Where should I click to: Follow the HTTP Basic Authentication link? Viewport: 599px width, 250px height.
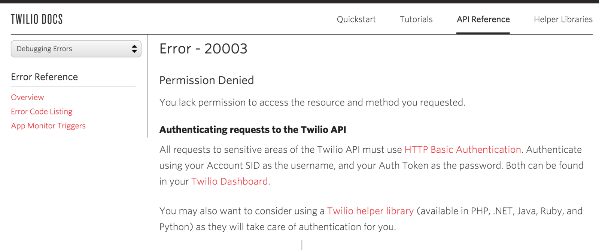tap(463, 150)
